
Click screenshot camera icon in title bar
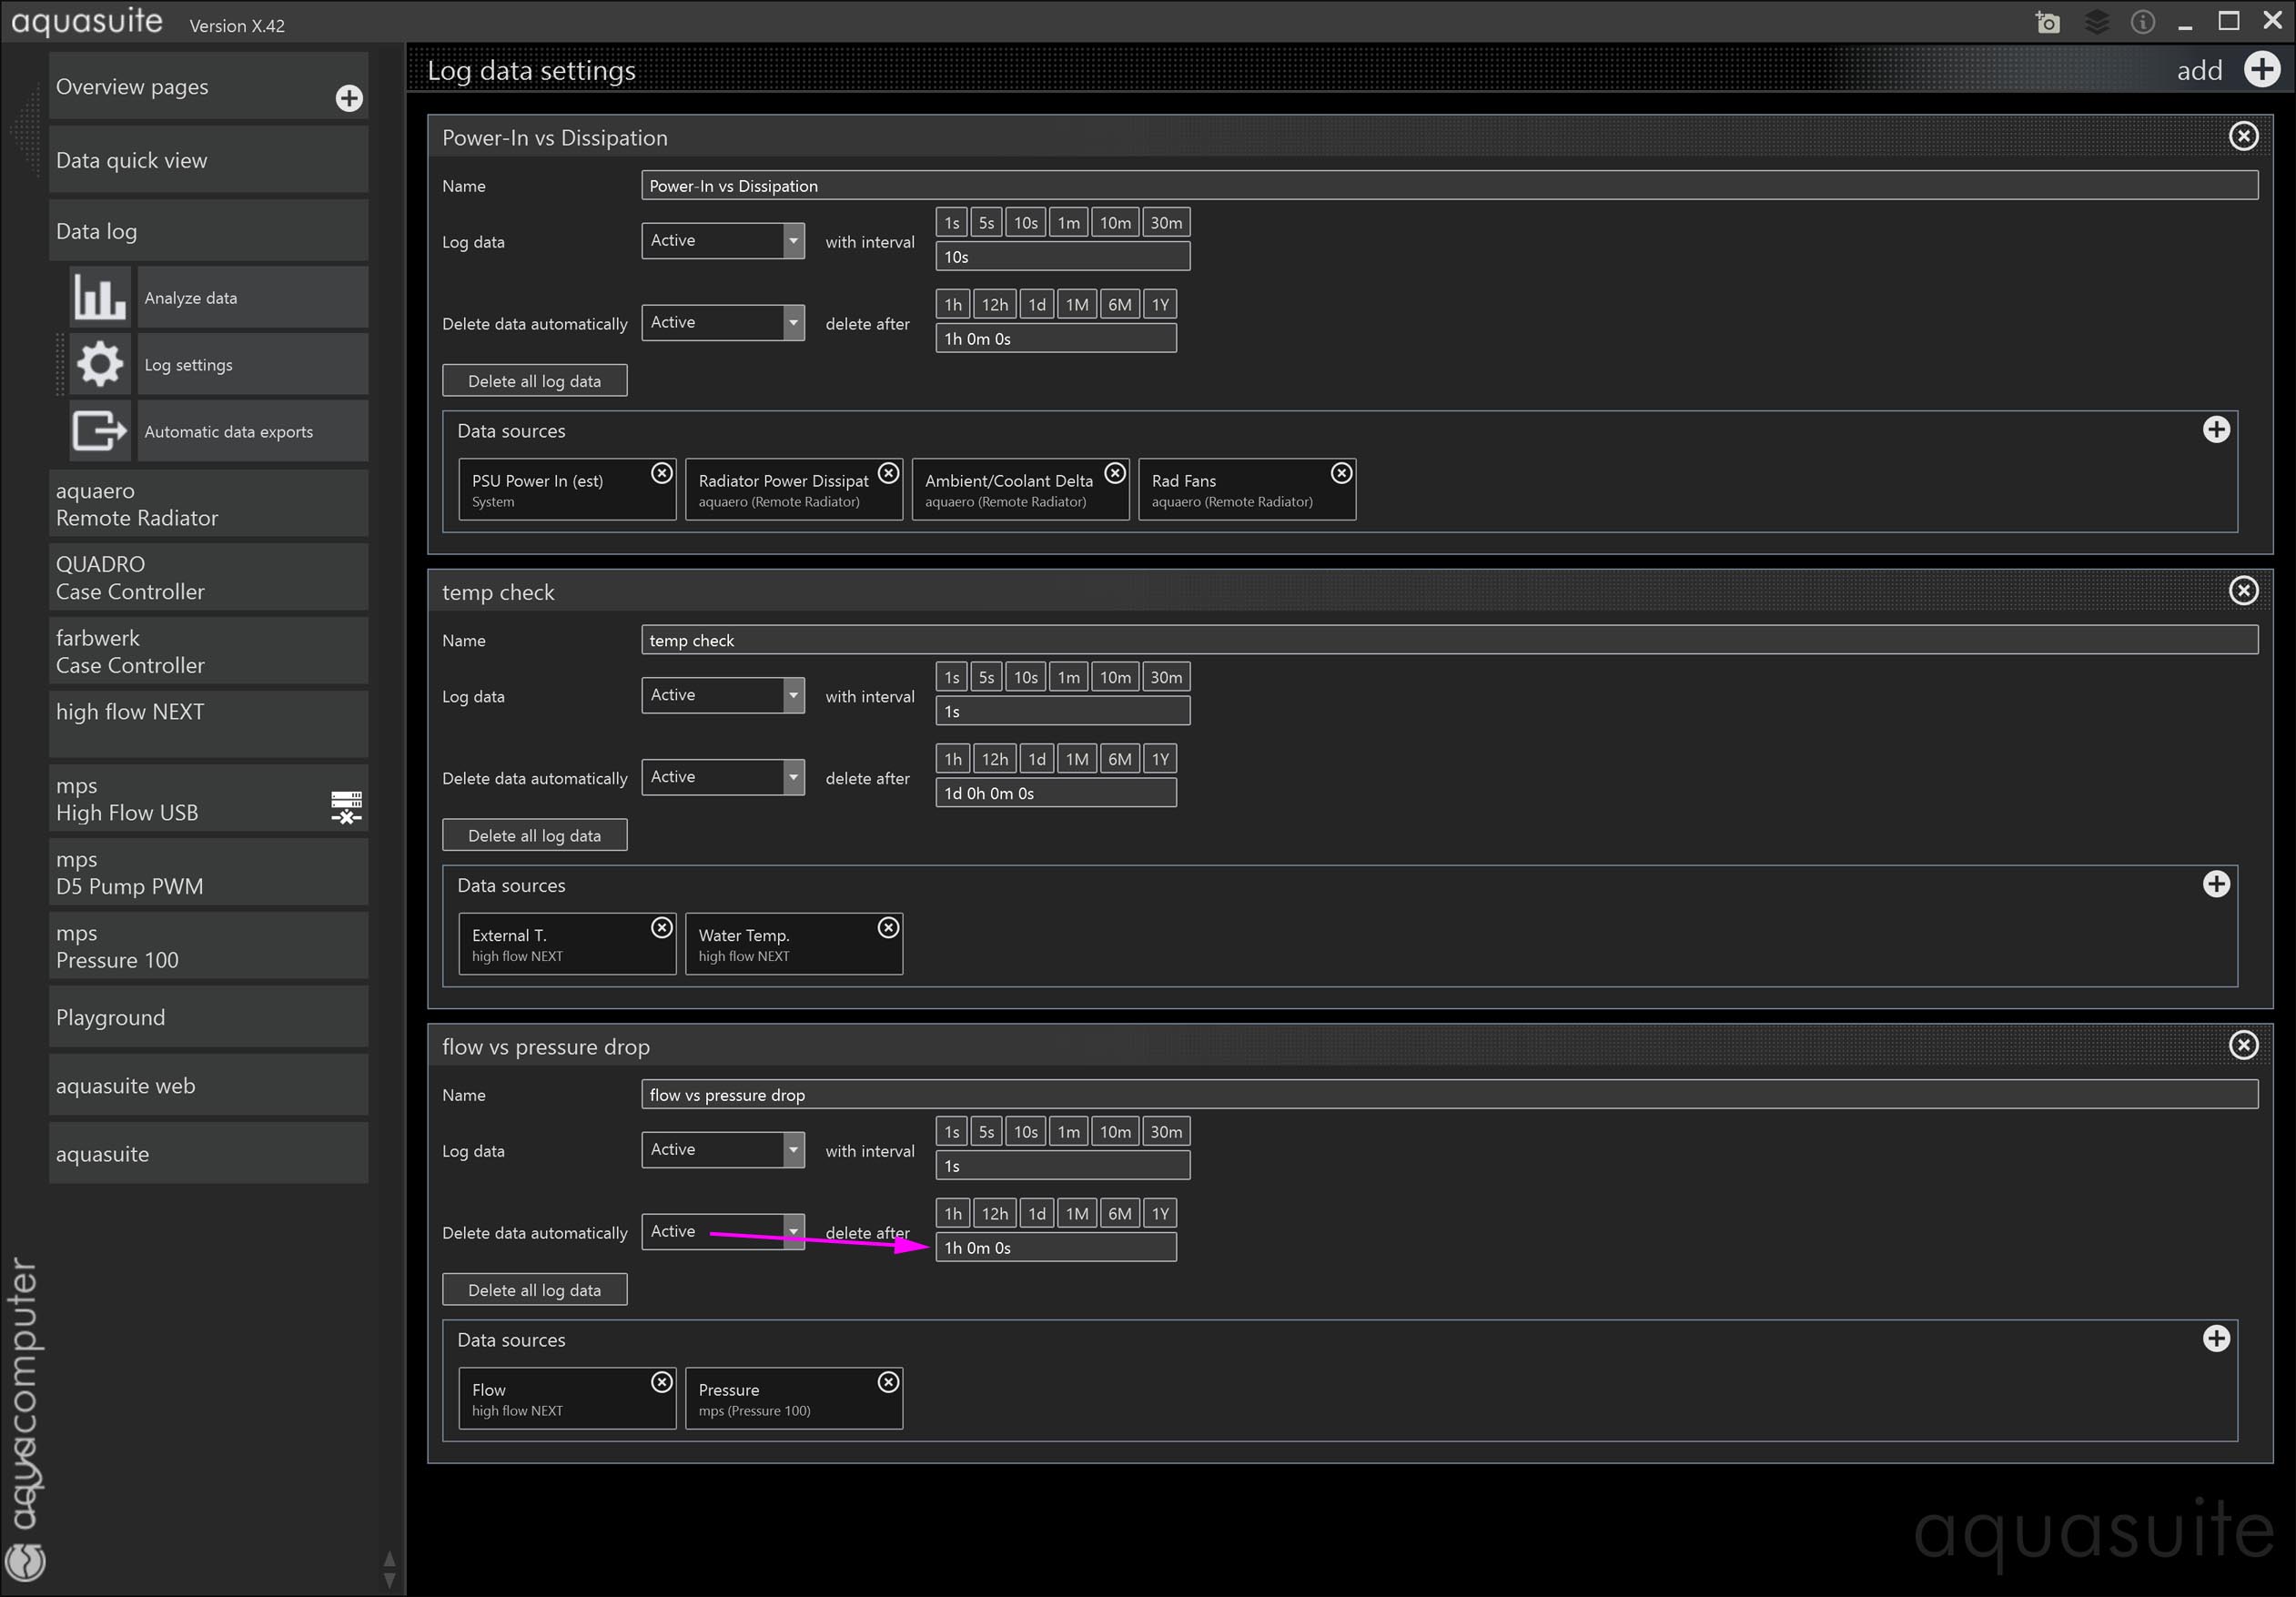coord(2047,22)
